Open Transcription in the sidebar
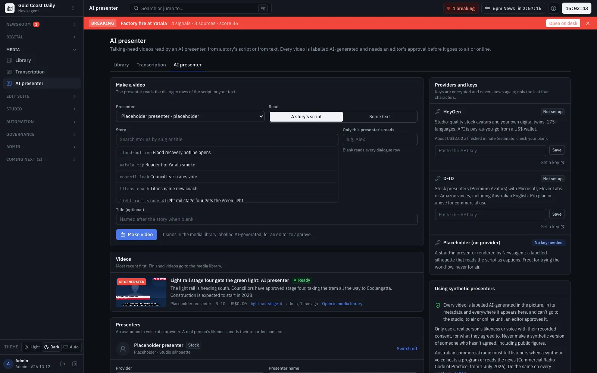 point(42,72)
